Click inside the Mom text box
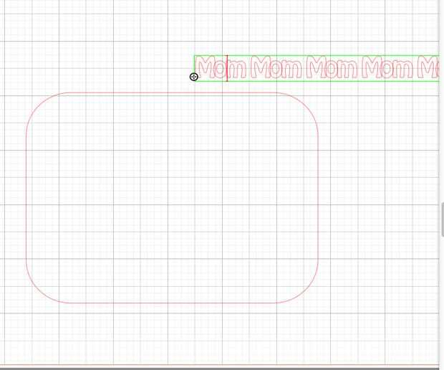The width and height of the screenshot is (444, 370). 317,68
